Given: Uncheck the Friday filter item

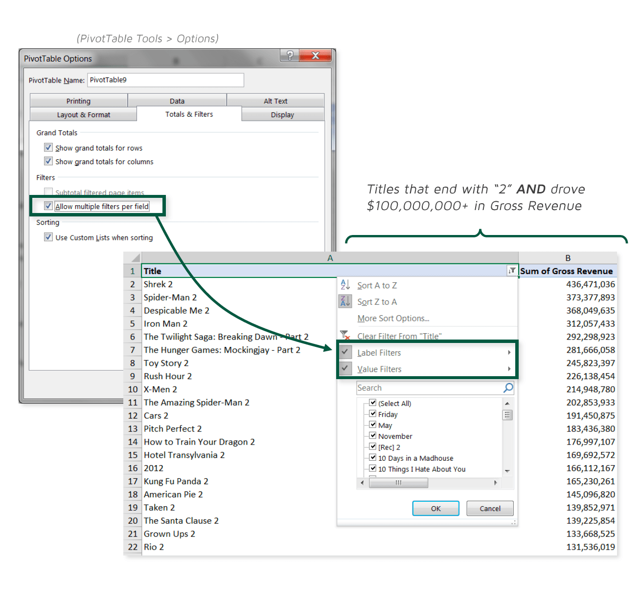Looking at the screenshot, I should [373, 414].
